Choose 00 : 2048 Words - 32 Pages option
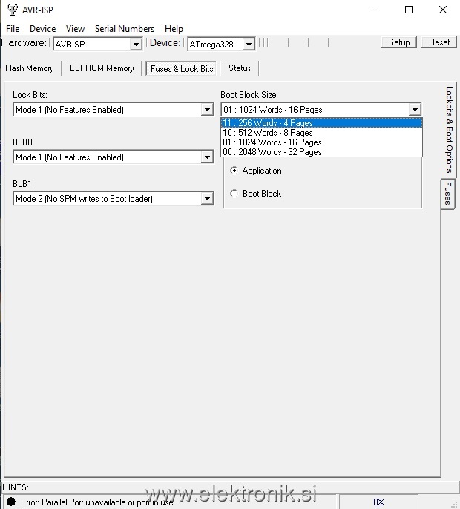The width and height of the screenshot is (460, 509). (321, 152)
